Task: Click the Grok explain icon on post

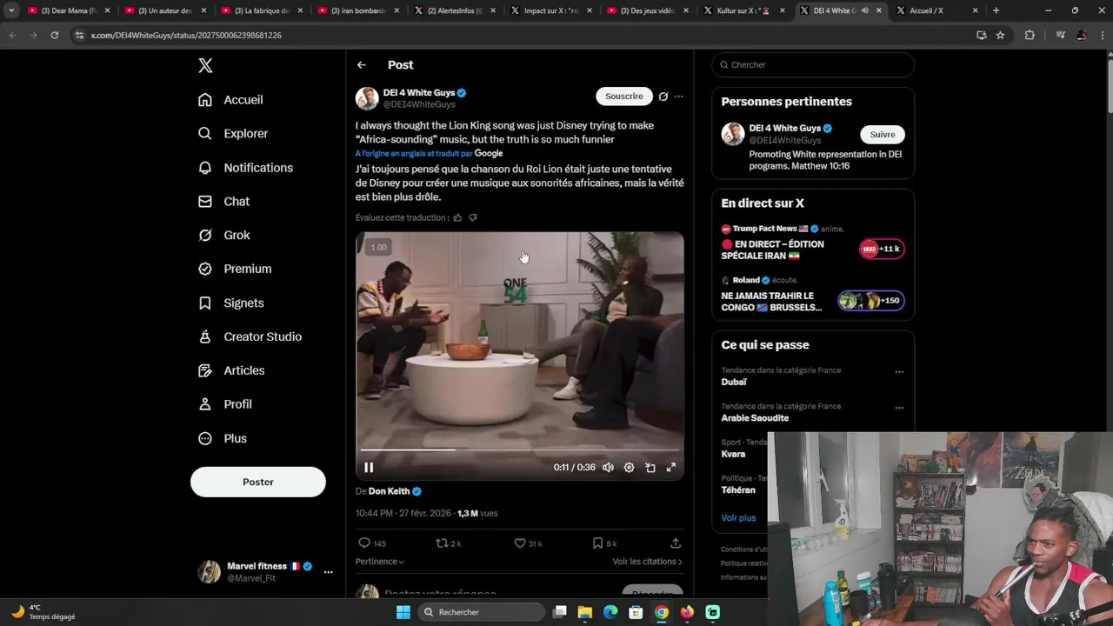Action: 663,97
